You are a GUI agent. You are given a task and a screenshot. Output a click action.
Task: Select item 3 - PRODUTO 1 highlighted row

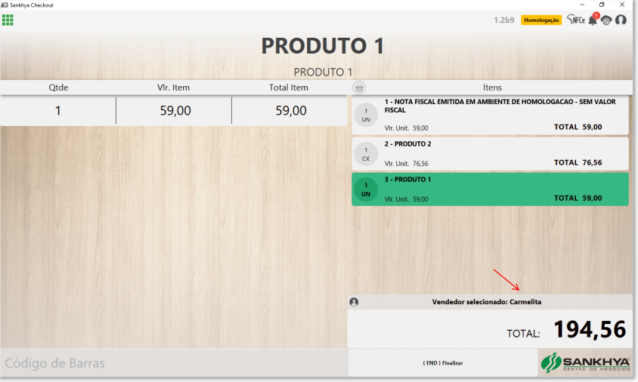tap(490, 189)
